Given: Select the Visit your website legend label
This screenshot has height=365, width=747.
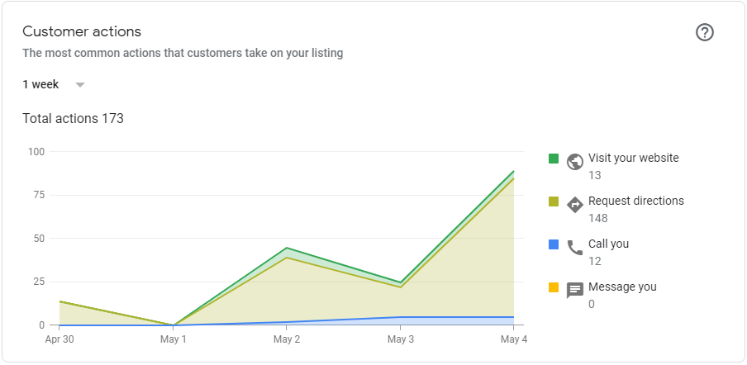Looking at the screenshot, I should click(634, 158).
